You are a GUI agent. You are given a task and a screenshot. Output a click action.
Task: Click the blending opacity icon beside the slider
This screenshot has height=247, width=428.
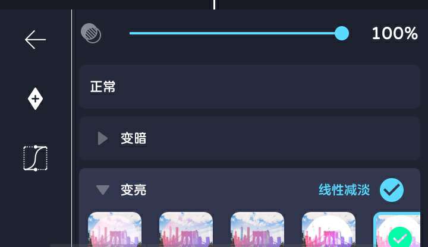91,33
